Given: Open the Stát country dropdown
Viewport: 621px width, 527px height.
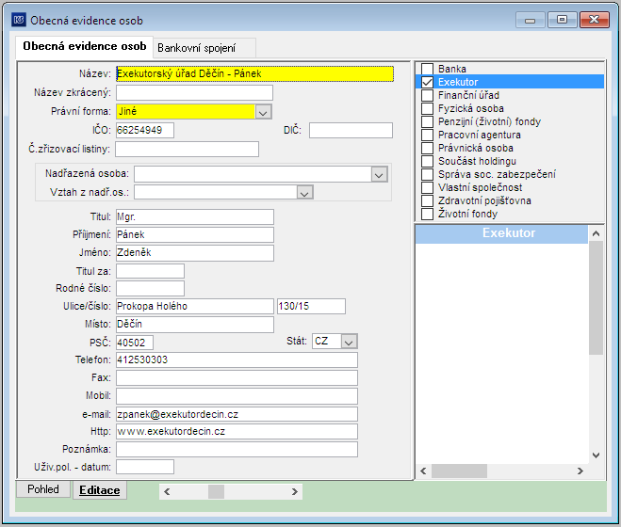Looking at the screenshot, I should click(x=349, y=342).
